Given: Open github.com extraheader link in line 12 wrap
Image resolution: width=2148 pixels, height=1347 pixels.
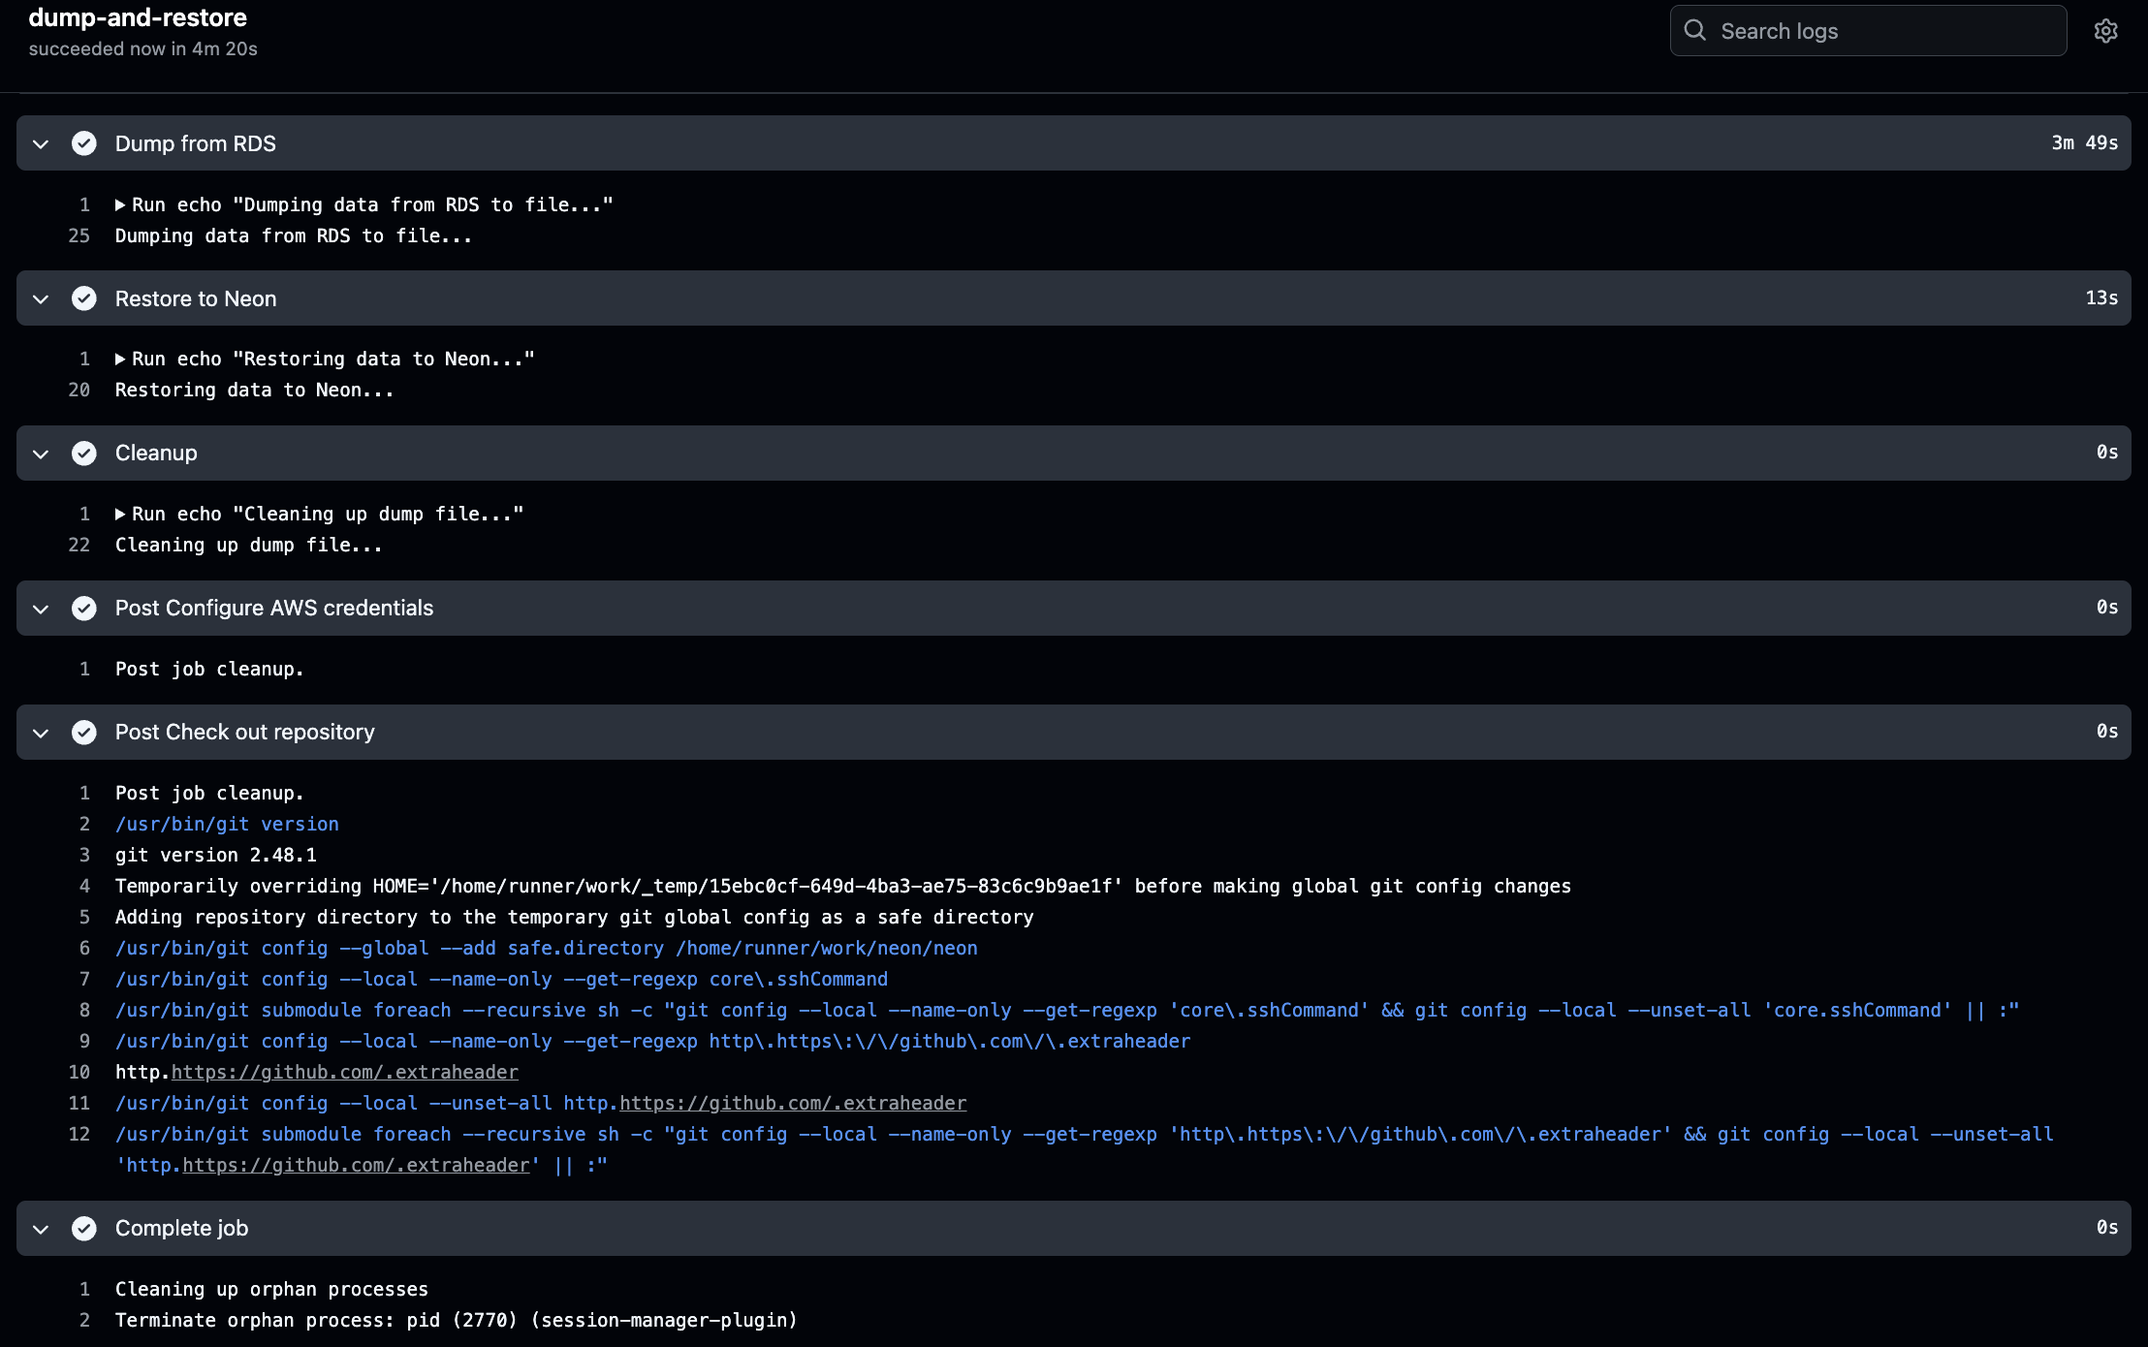Looking at the screenshot, I should tap(357, 1165).
